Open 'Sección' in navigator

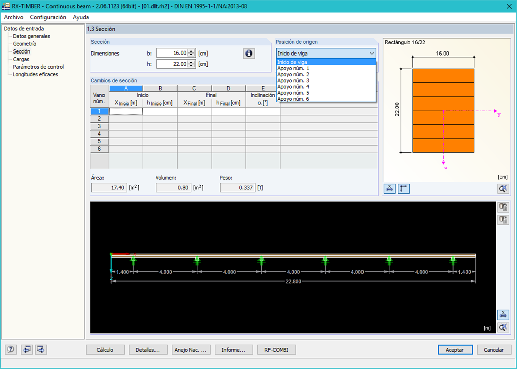pos(21,51)
